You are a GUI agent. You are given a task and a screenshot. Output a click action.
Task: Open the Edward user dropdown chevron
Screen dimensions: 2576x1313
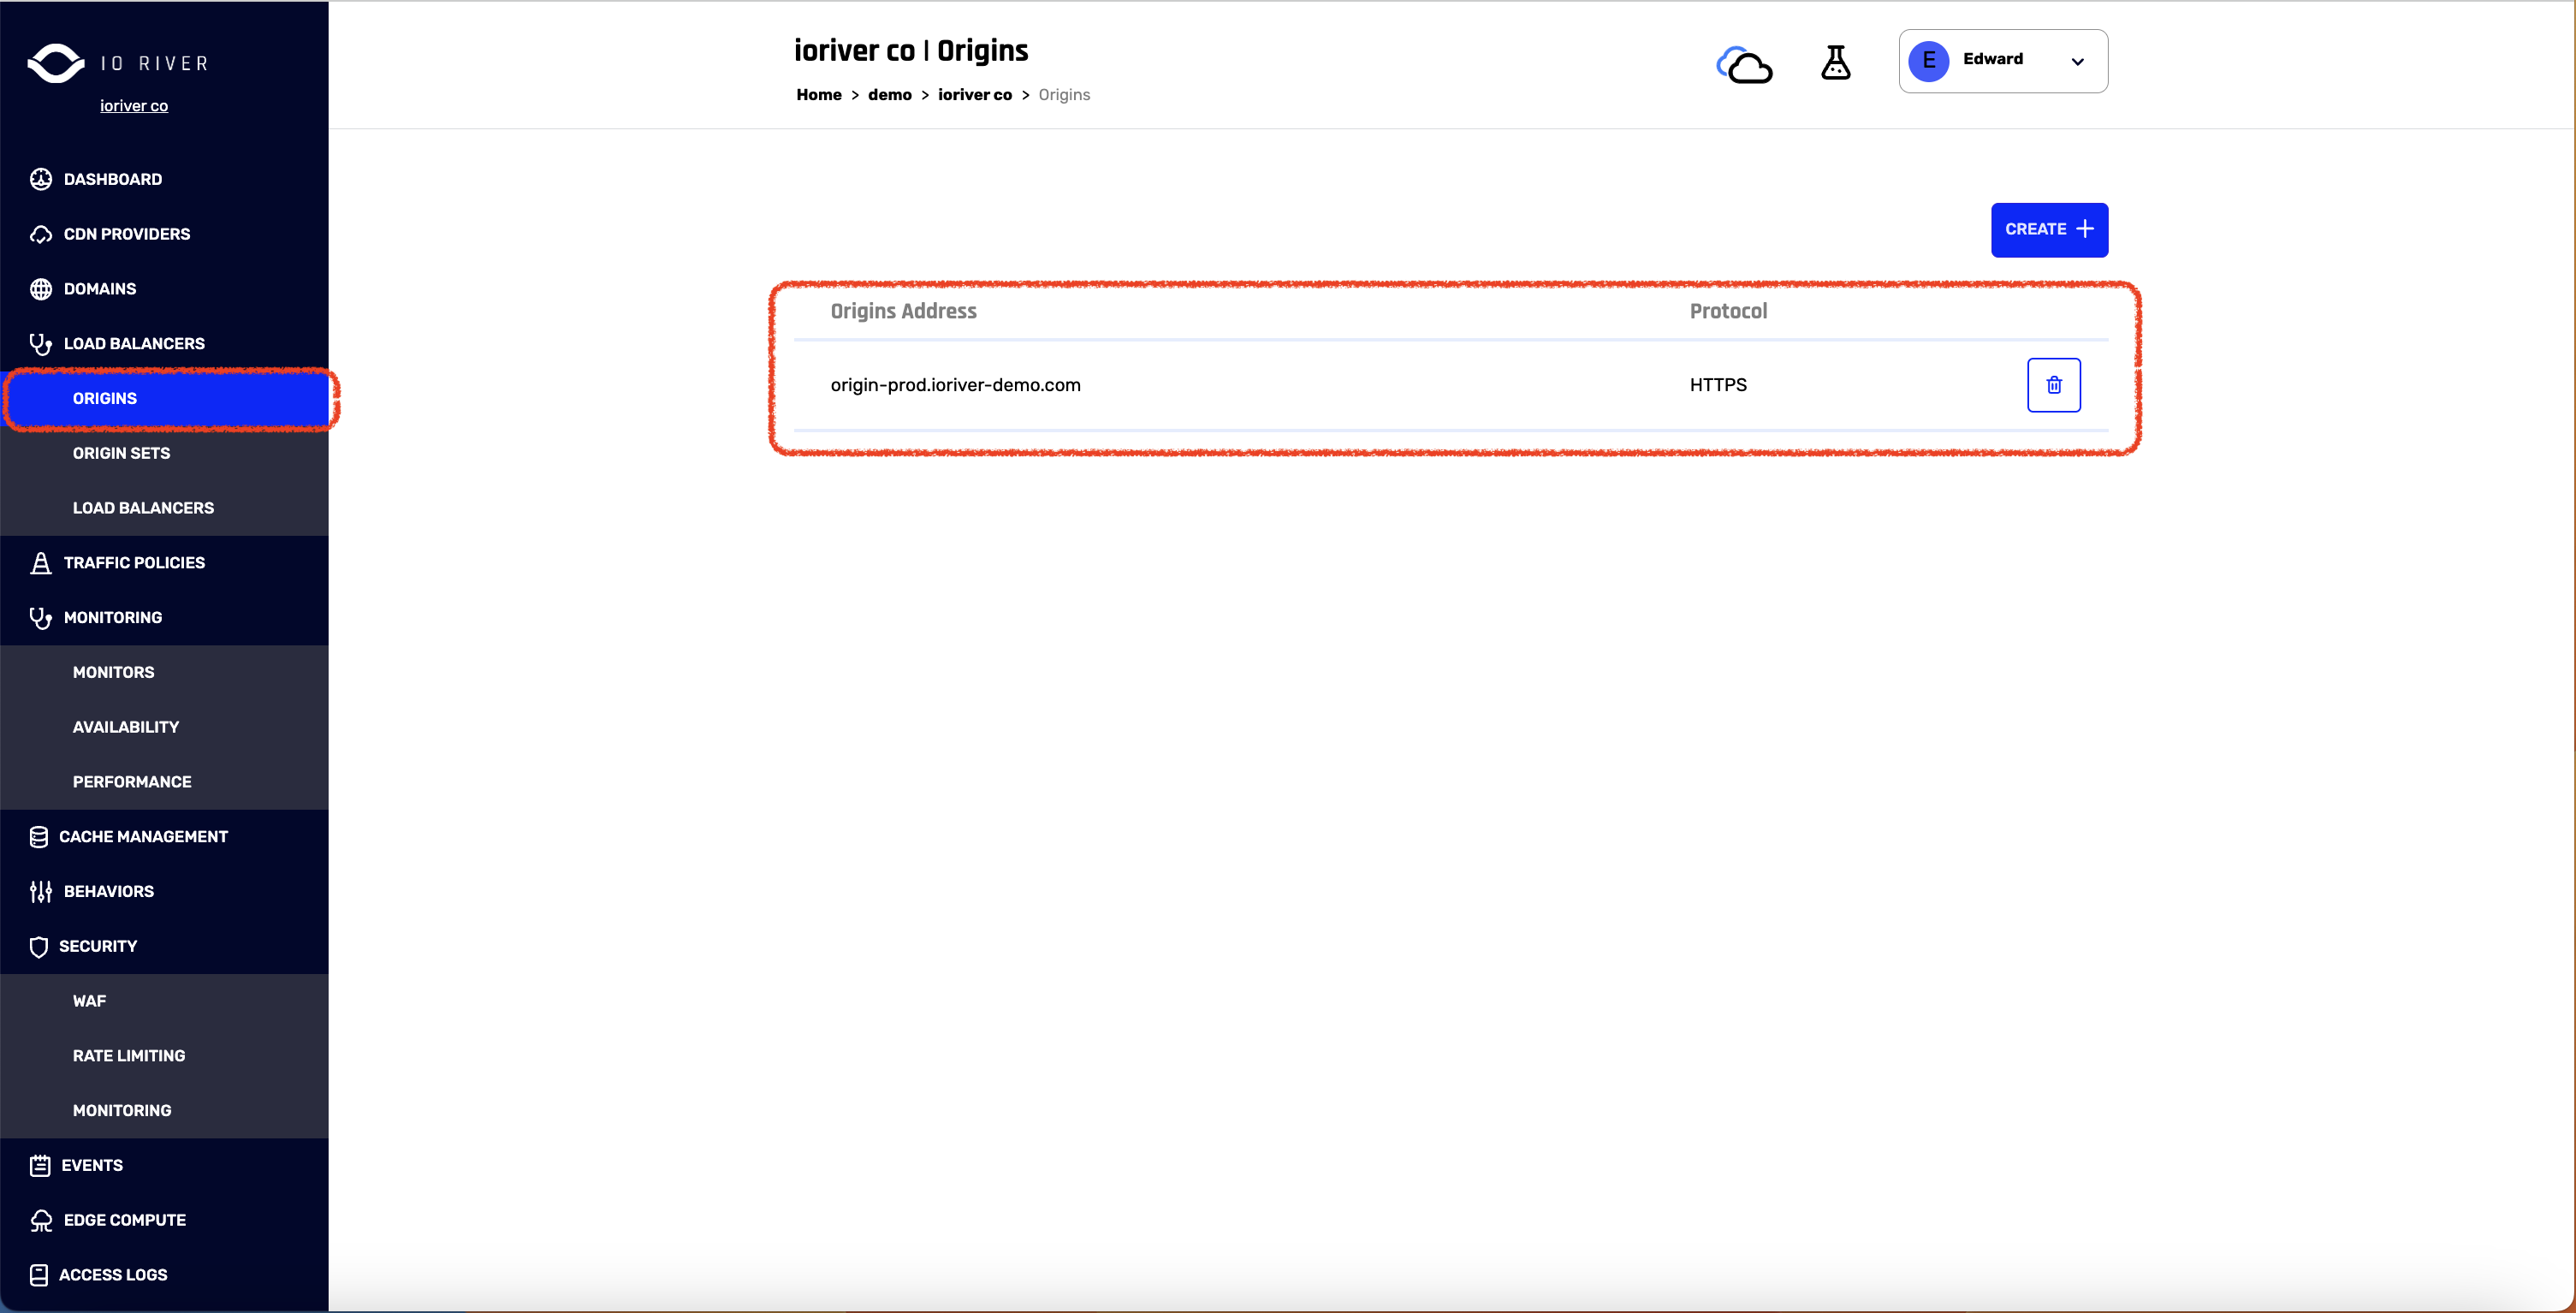point(2078,62)
